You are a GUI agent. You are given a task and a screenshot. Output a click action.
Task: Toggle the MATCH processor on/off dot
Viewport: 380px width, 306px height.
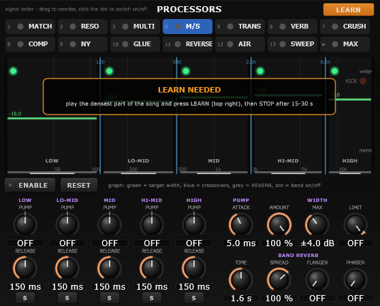pyautogui.click(x=20, y=27)
